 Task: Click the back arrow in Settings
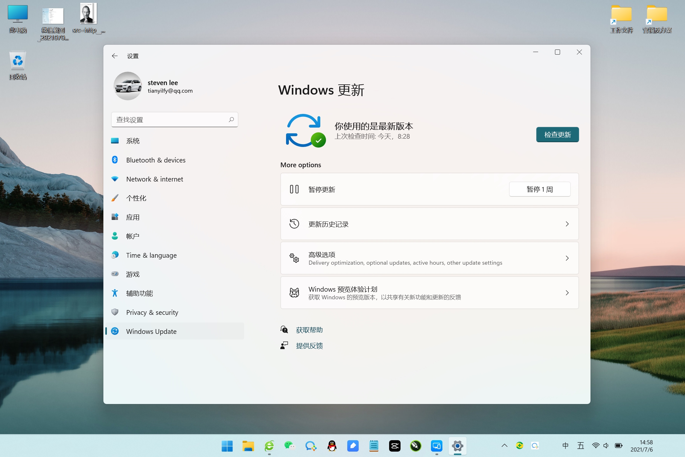pyautogui.click(x=115, y=56)
